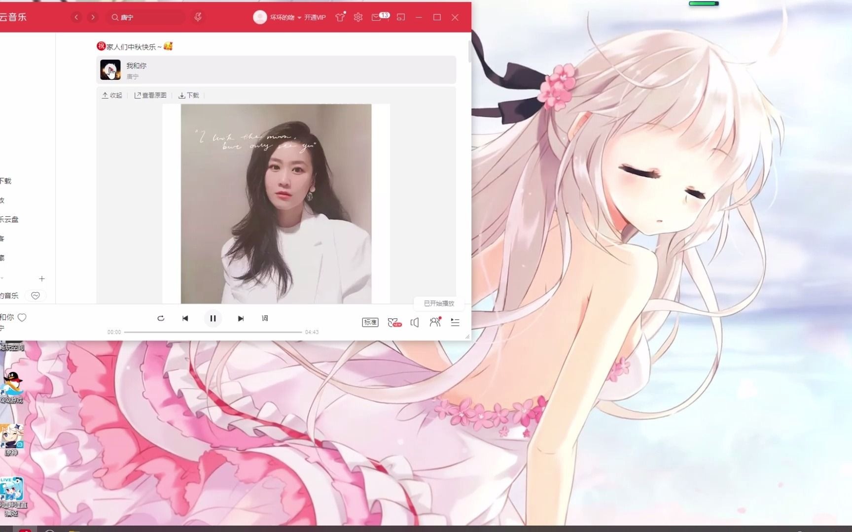Open the user avatar profile
This screenshot has height=532, width=852.
[259, 17]
